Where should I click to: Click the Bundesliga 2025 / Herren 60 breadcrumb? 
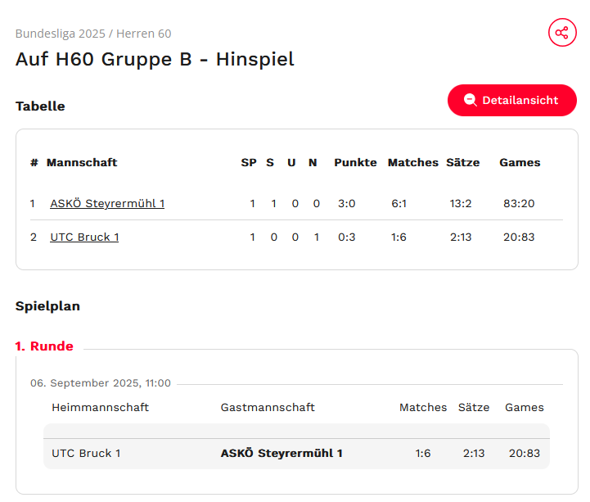[93, 34]
